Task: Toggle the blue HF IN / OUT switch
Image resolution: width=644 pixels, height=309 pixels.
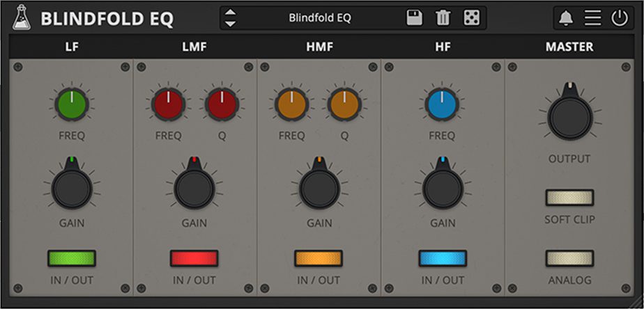Action: tap(443, 259)
